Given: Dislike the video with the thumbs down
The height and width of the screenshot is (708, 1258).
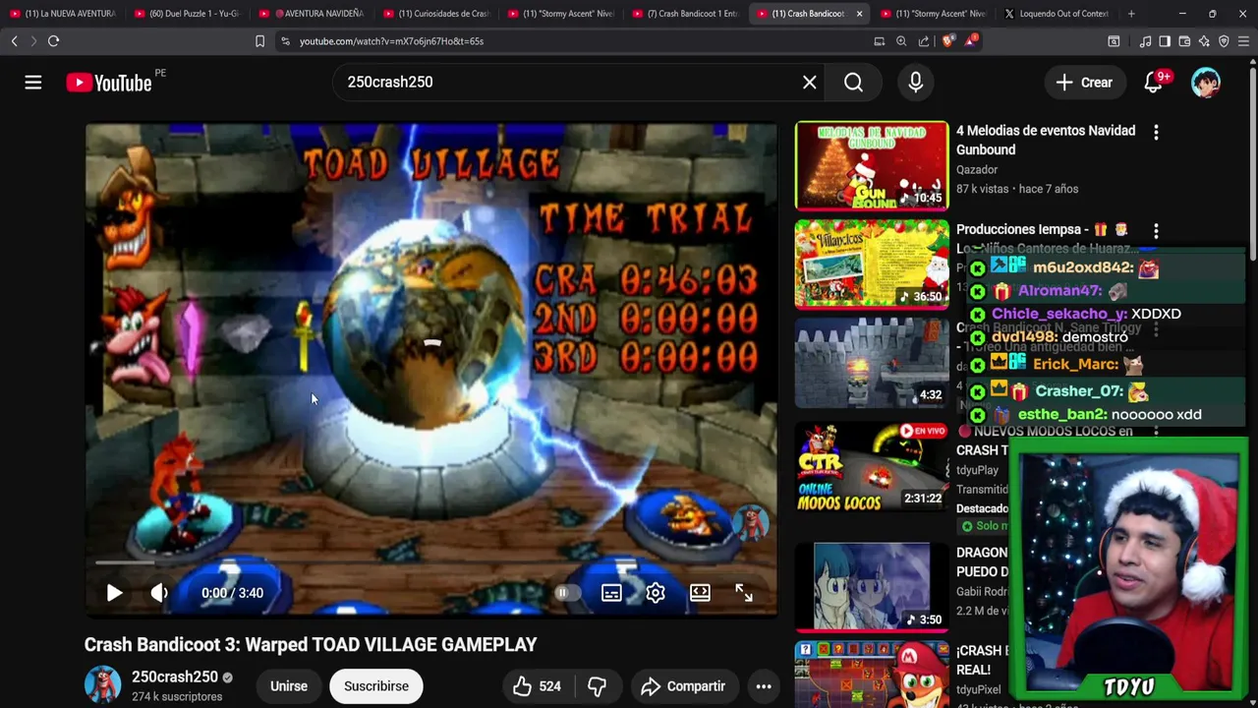Looking at the screenshot, I should coord(597,686).
